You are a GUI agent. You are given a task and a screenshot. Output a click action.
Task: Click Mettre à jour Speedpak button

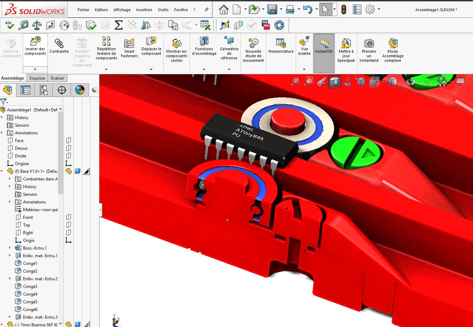click(x=346, y=50)
